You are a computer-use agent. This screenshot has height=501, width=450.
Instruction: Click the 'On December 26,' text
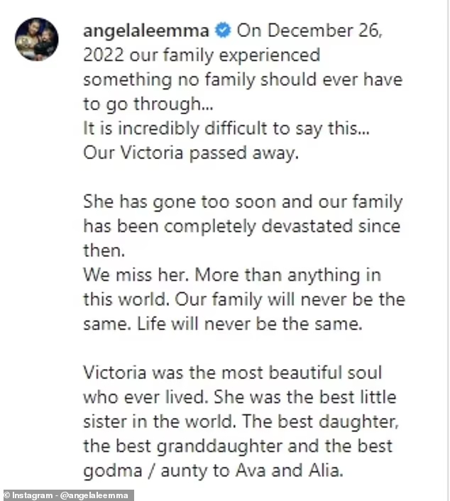[309, 31]
